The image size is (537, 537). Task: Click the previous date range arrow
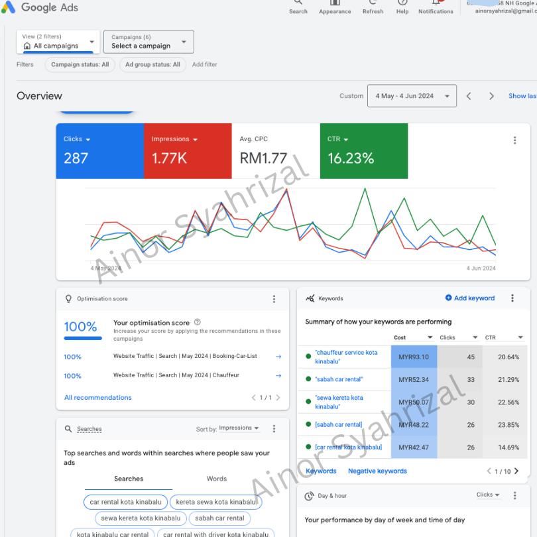469,96
